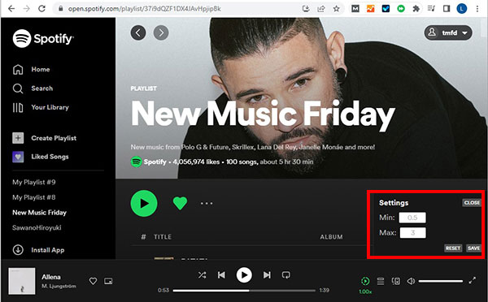This screenshot has height=302, width=488.
Task: Click the Spotify owner link under the playlist description
Action: [x=155, y=162]
